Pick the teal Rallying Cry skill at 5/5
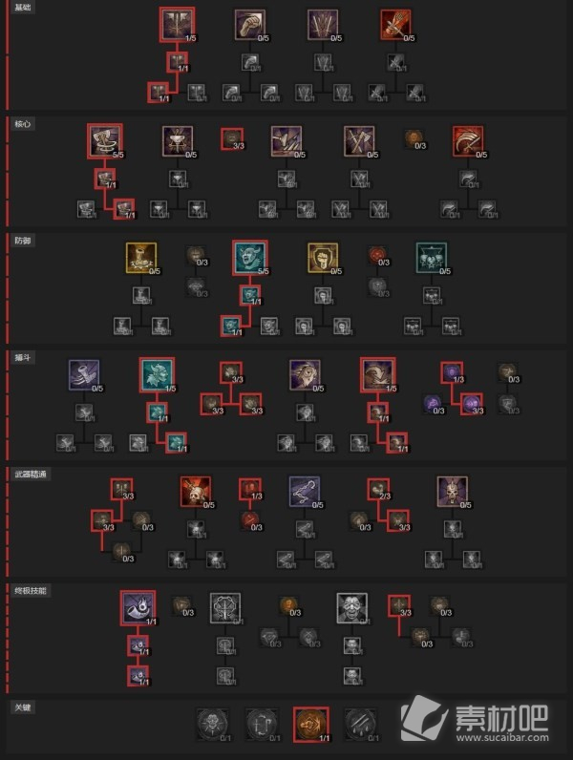The height and width of the screenshot is (760, 573). tap(249, 258)
